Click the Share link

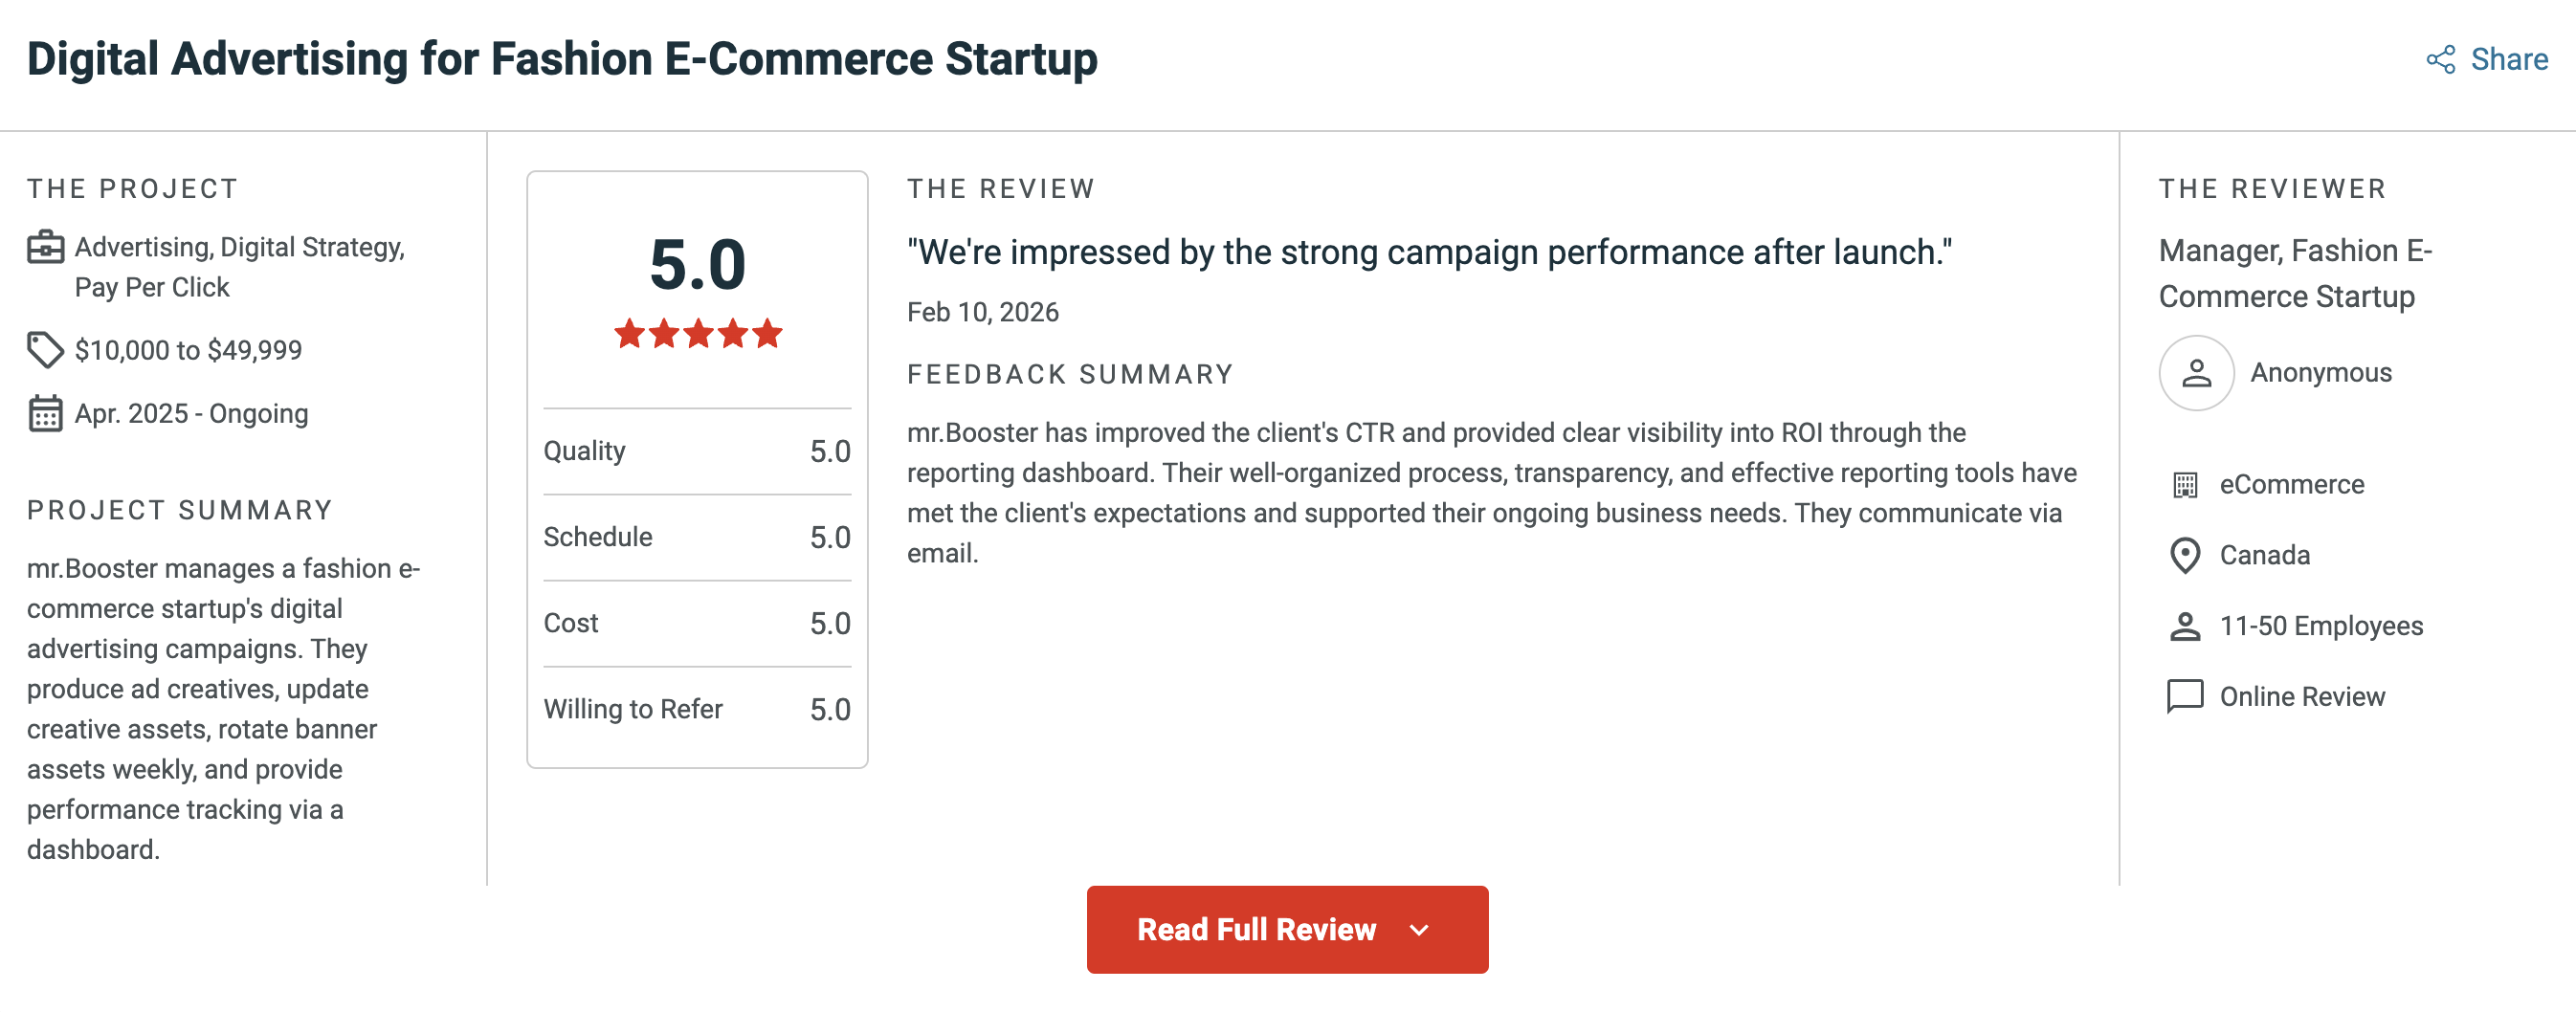(2509, 60)
